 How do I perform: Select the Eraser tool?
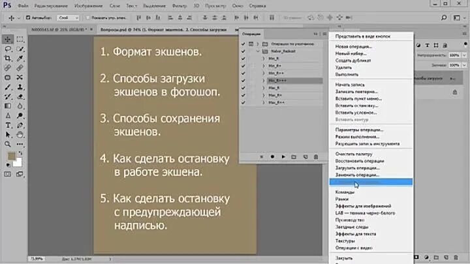[20, 96]
